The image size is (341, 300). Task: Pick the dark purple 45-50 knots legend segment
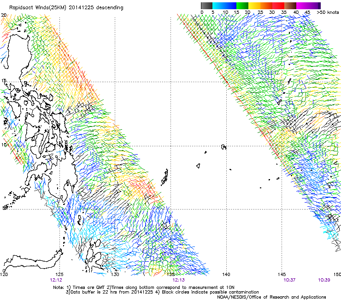314,6
